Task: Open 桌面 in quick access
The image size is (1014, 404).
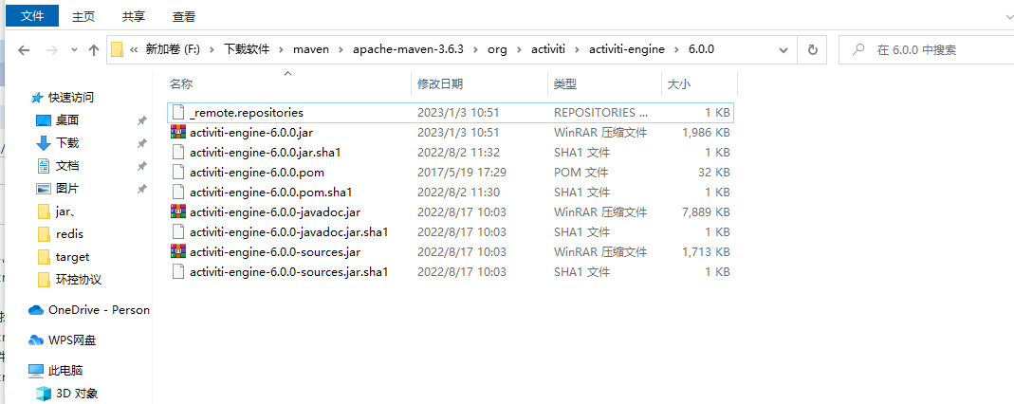Action: coord(67,120)
